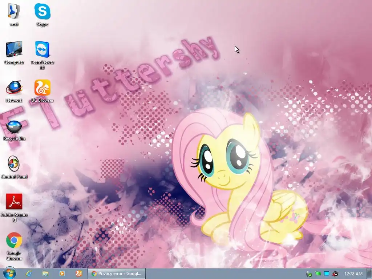Select the Google Chrome desktop shortcut
Image resolution: width=372 pixels, height=279 pixels.
coord(14,246)
